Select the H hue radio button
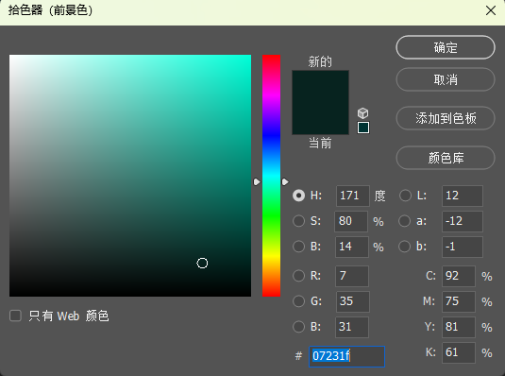The height and width of the screenshot is (376, 505). point(298,196)
